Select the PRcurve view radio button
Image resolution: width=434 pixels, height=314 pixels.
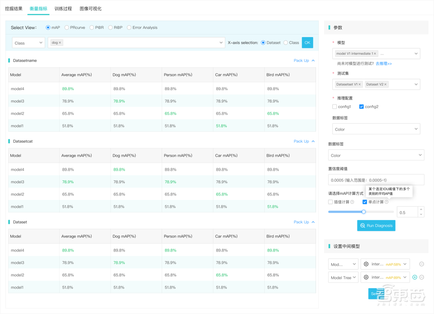pyautogui.click(x=67, y=28)
